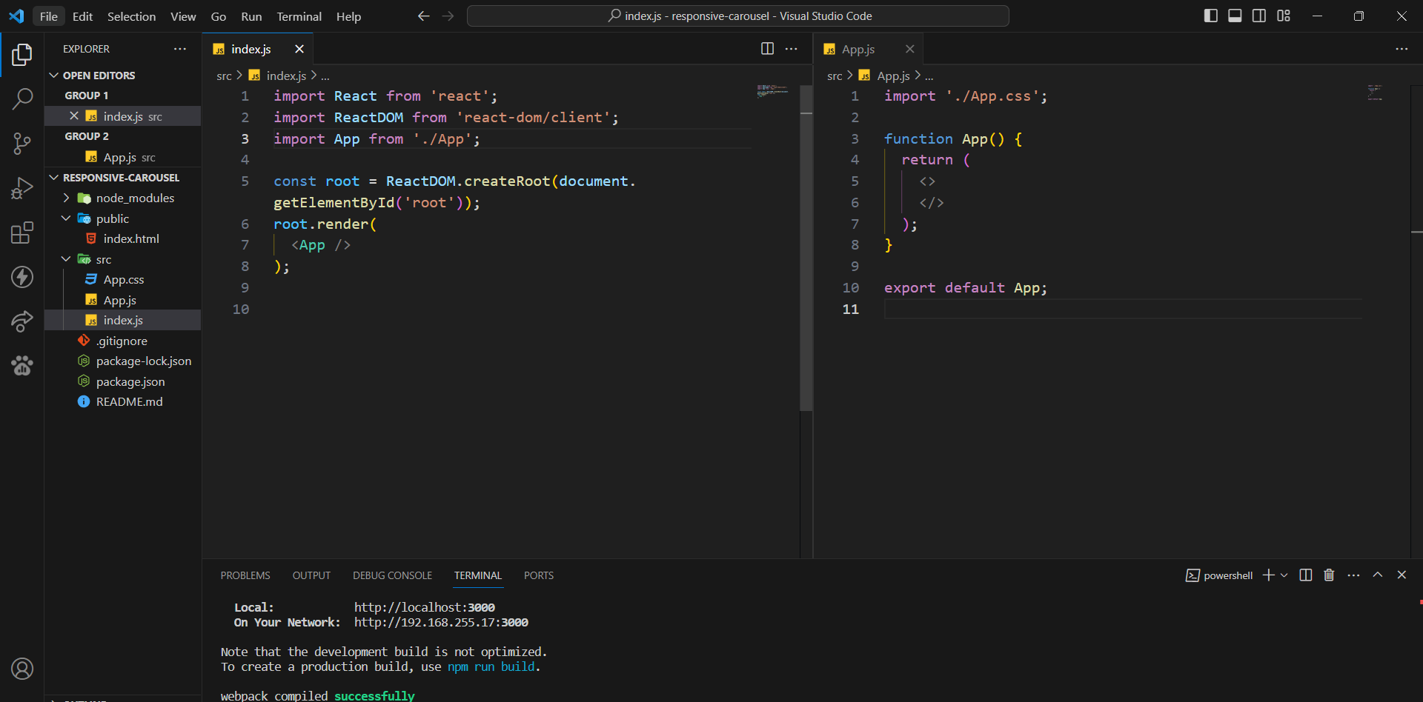The width and height of the screenshot is (1423, 702).
Task: Split the terminal panel
Action: tap(1306, 575)
